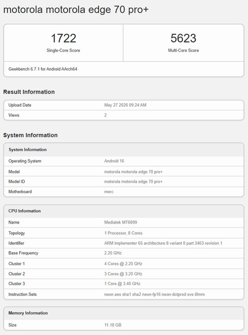Click the Geekbench 6.7.1 for Android AArch64 text
Screen dimensions: 248x335
43,69
